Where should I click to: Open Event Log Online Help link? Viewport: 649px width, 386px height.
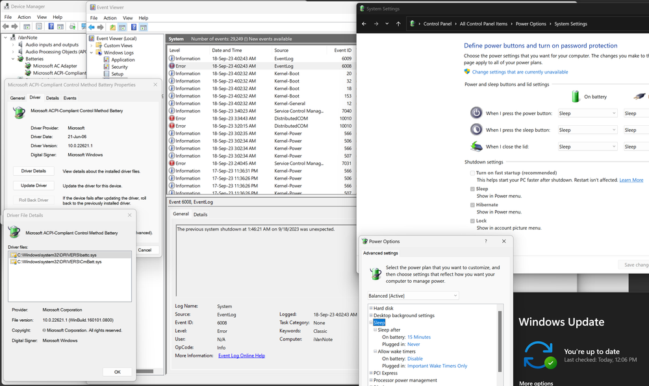coord(241,356)
